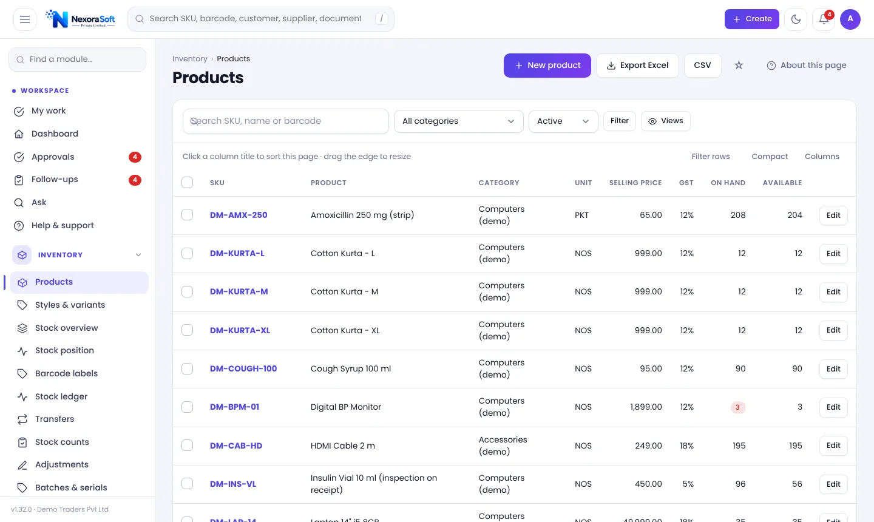874x522 pixels.
Task: Tick the checkbox for DM-COUGH-100
Action: [188, 368]
